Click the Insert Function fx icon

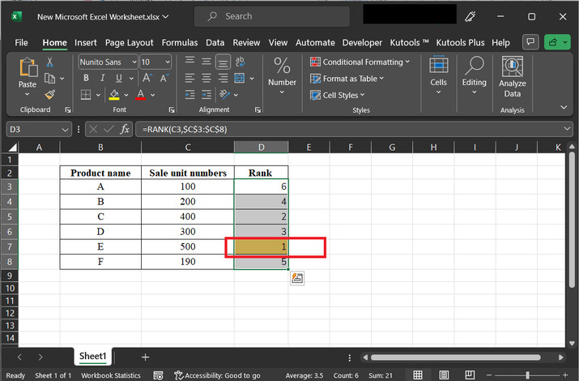(125, 129)
